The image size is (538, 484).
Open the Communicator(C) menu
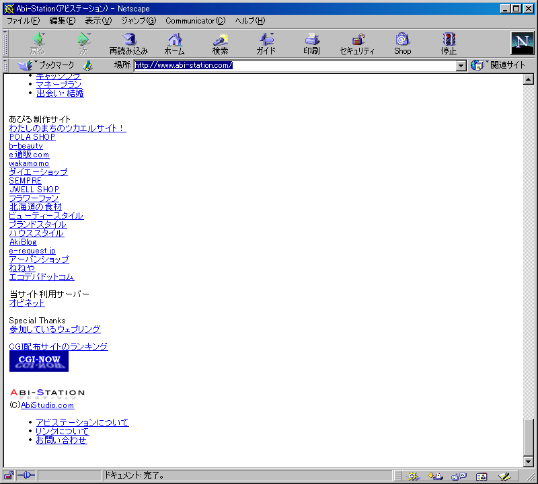(195, 21)
